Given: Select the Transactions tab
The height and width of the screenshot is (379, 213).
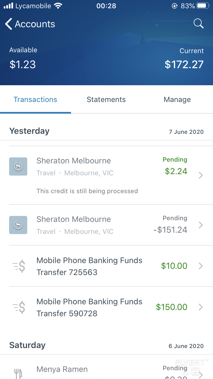Looking at the screenshot, I should click(35, 99).
